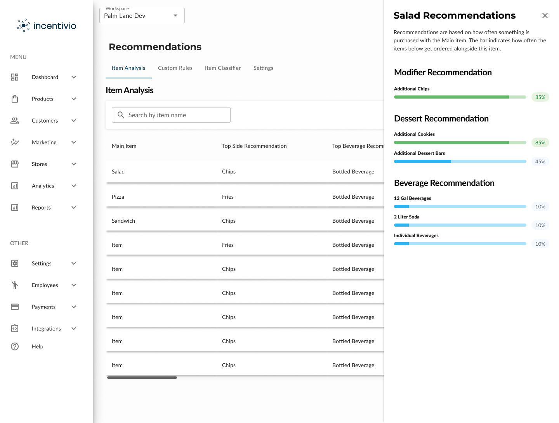Switch to the Item Classifier tab
The image size is (559, 423).
(x=223, y=68)
